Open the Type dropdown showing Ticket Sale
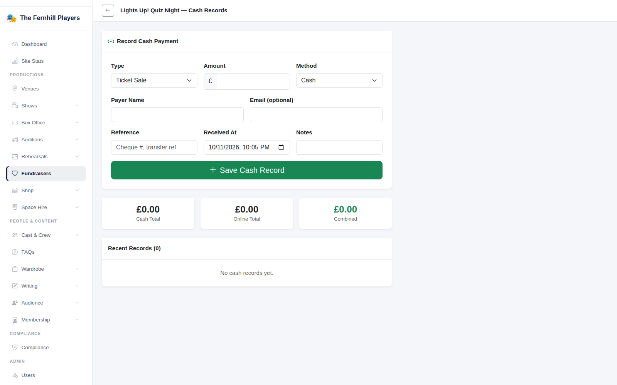617x385 pixels. click(x=154, y=80)
